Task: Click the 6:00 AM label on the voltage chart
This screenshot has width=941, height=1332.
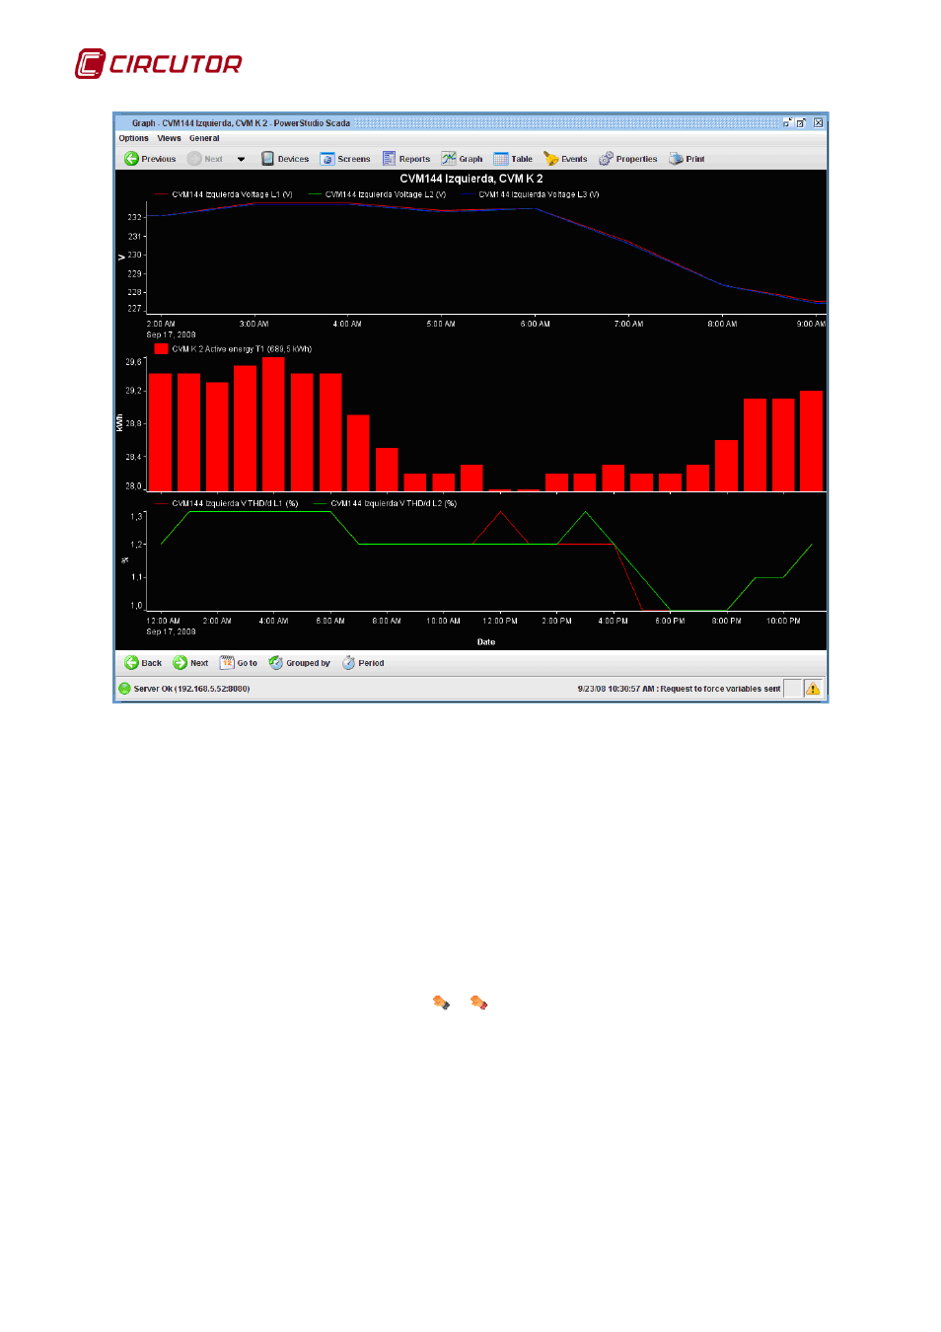Action: pos(536,324)
